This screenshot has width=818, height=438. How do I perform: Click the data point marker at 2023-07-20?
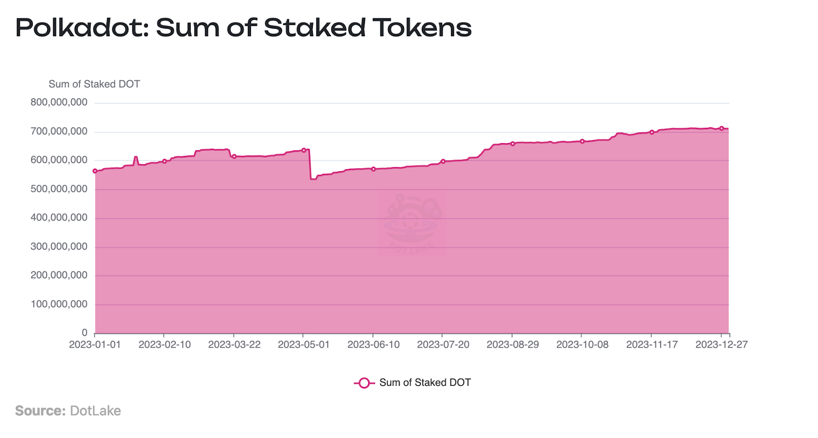click(443, 162)
